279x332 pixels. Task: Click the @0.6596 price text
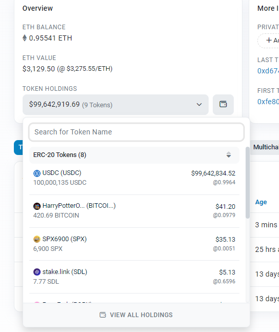[224, 281]
